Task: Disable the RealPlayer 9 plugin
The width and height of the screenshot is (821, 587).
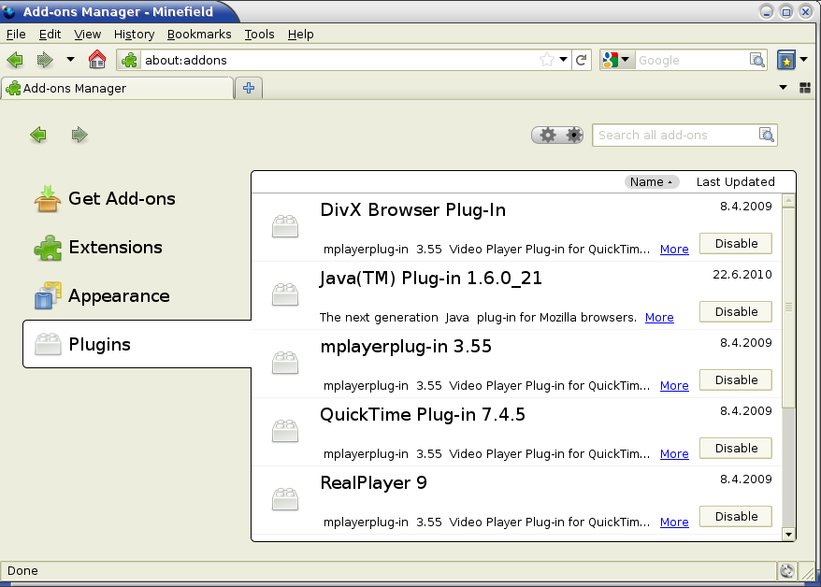Action: point(736,517)
